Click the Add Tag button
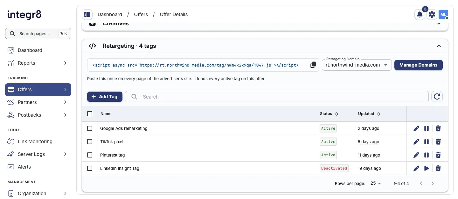458x199 pixels. tap(105, 97)
